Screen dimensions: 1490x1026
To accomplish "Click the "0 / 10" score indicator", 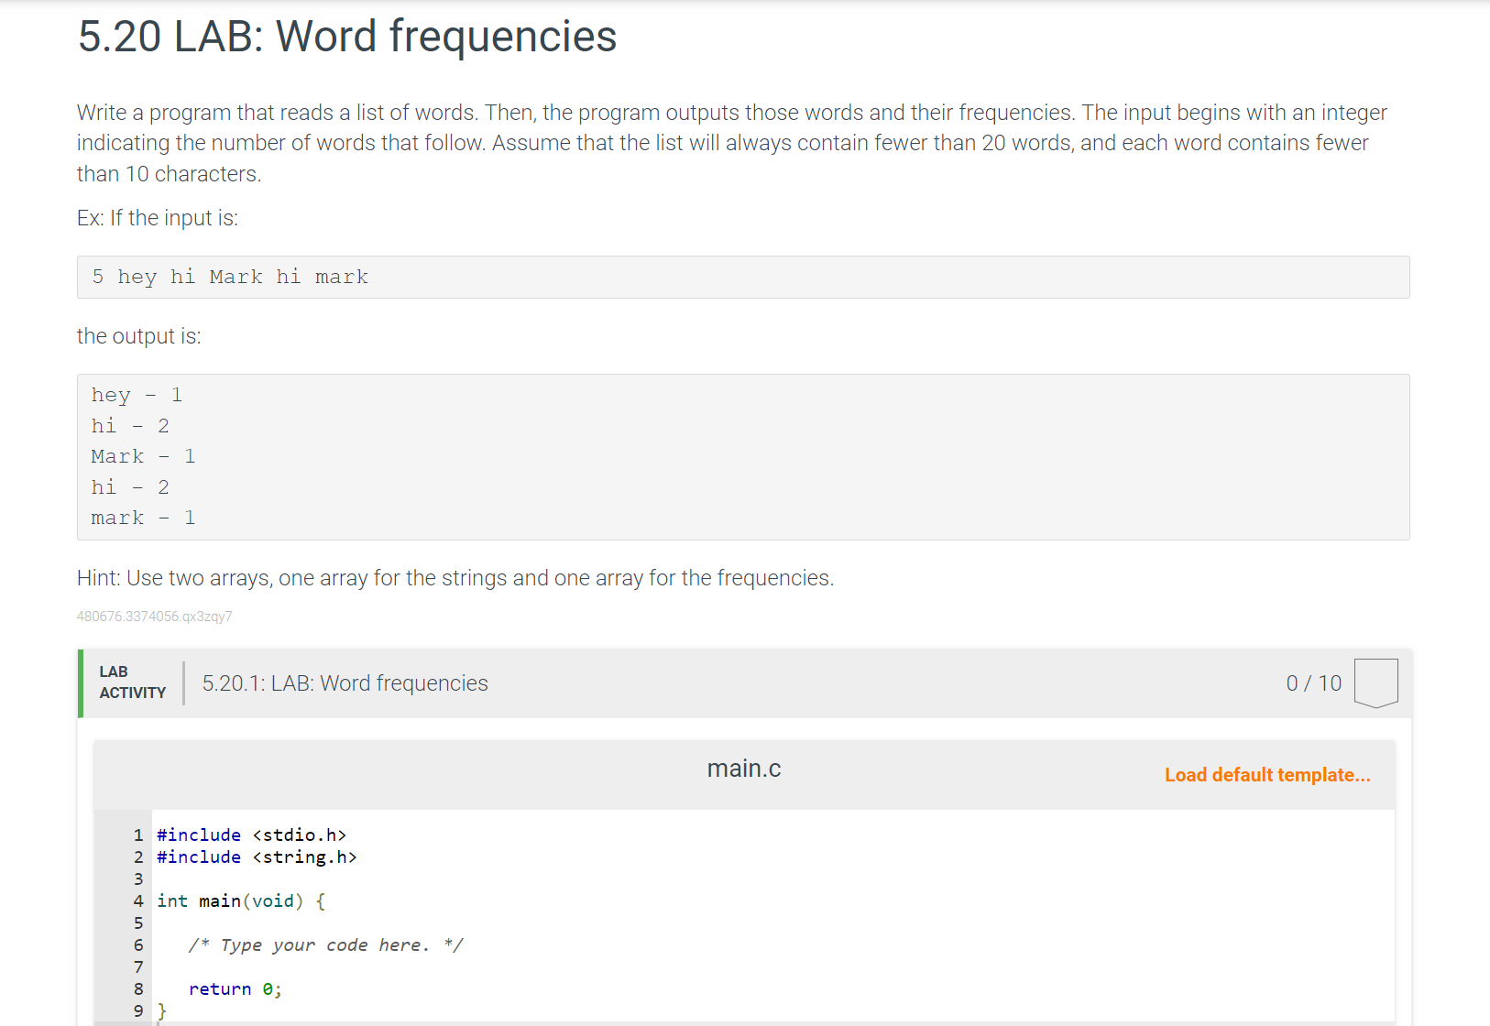I will [1313, 683].
